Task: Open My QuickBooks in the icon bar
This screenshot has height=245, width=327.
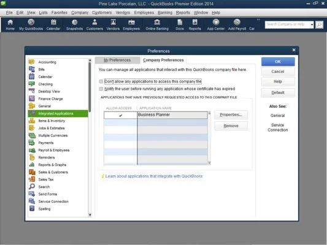Action: point(31,24)
